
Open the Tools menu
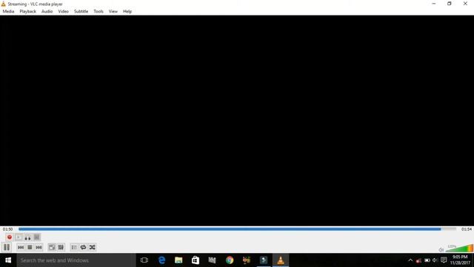(99, 11)
